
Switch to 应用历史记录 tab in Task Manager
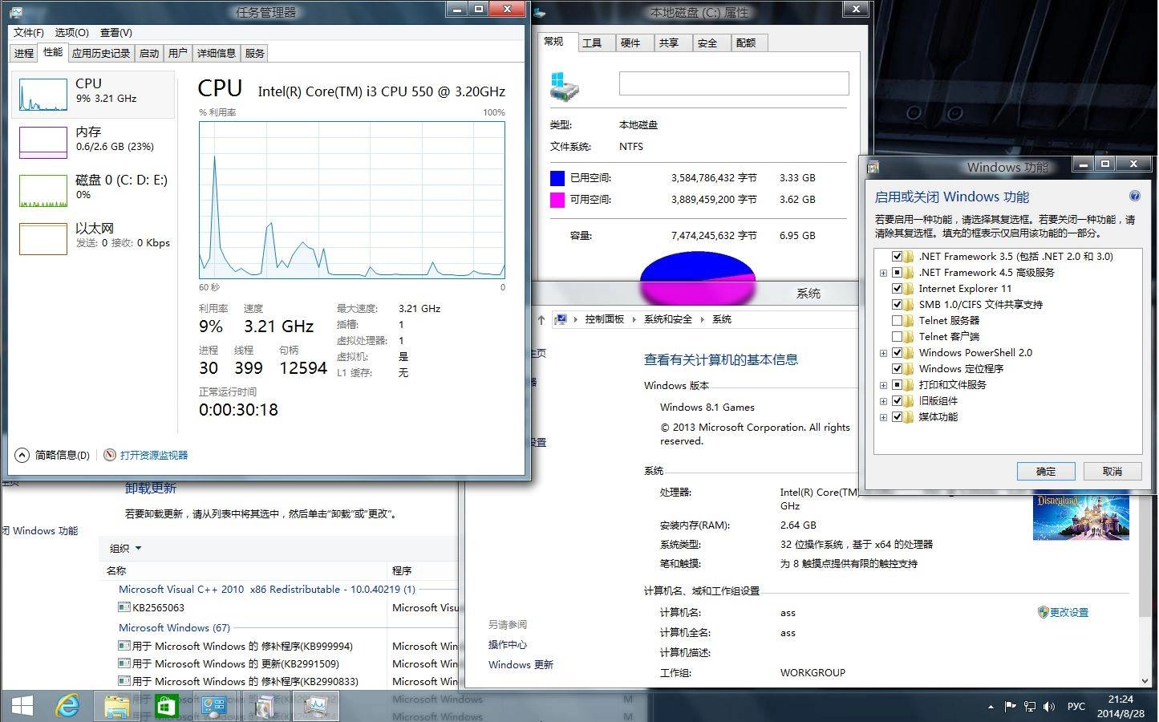tap(101, 53)
